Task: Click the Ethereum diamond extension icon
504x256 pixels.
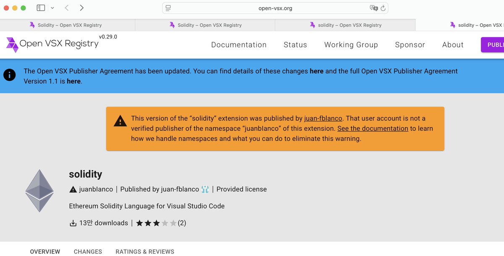Action: (39, 191)
